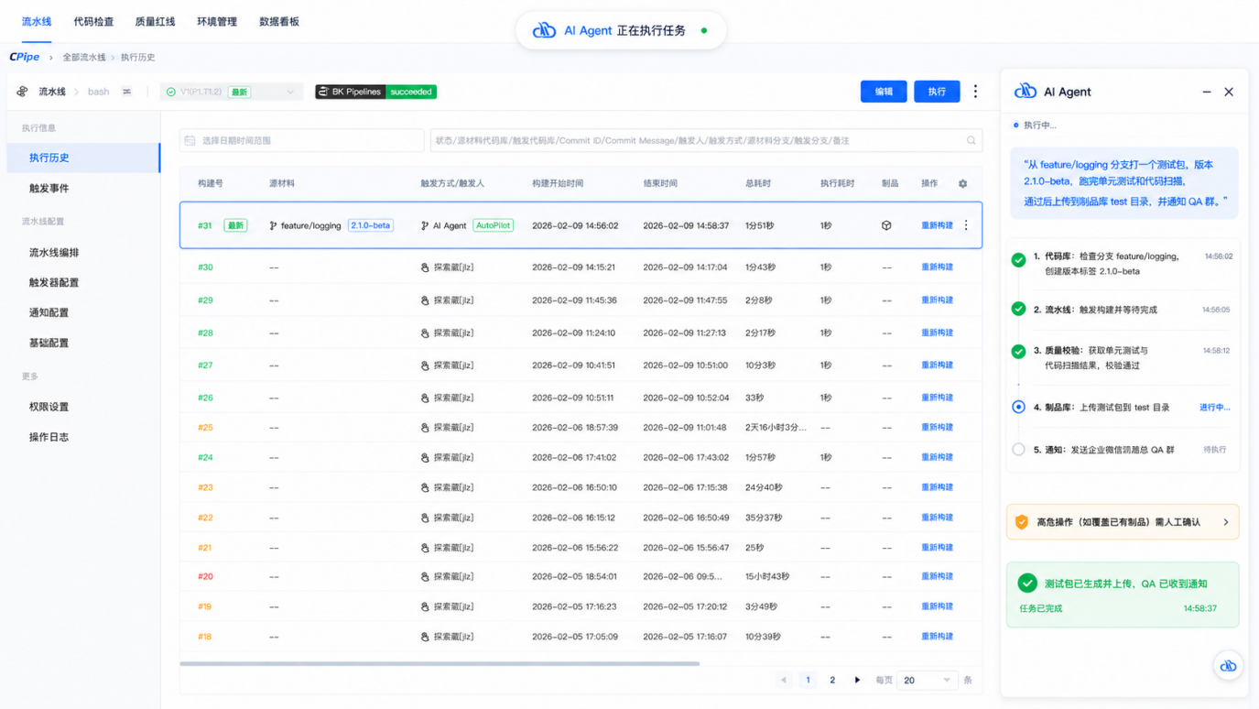
Task: Switch to the 流水线 top tab
Action: tap(37, 21)
